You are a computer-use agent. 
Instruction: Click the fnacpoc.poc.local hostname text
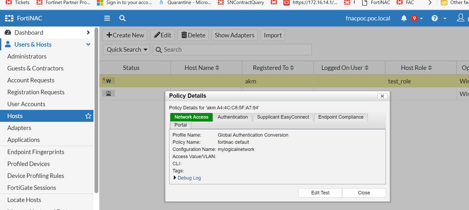tap(367, 18)
